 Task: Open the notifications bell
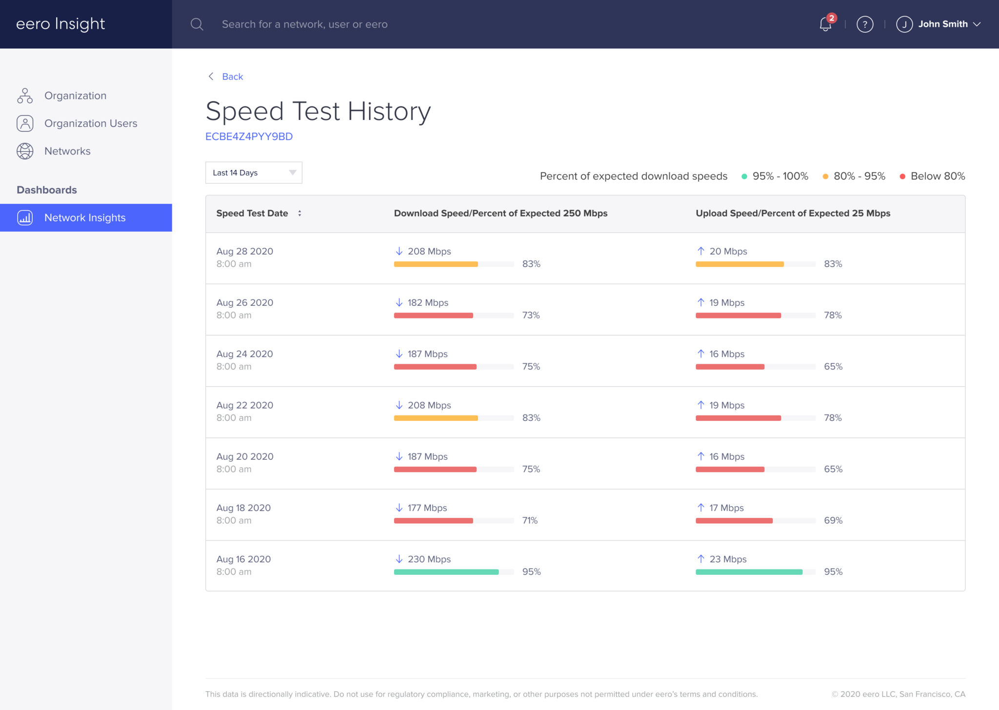click(x=825, y=24)
